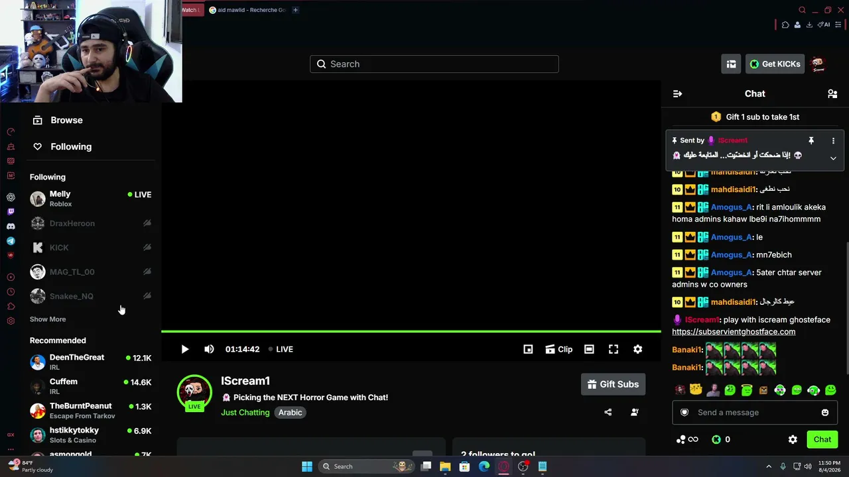
Task: Open the subservientghostface.com link
Action: click(x=734, y=331)
